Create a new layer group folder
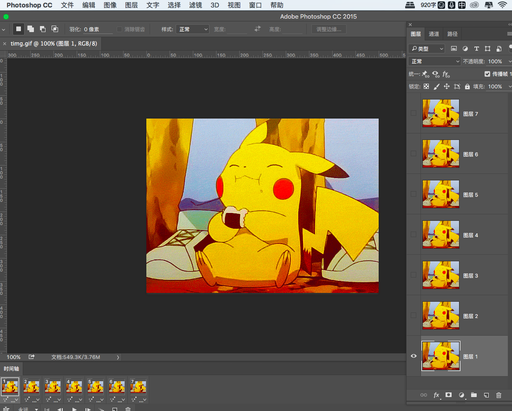 coord(474,395)
